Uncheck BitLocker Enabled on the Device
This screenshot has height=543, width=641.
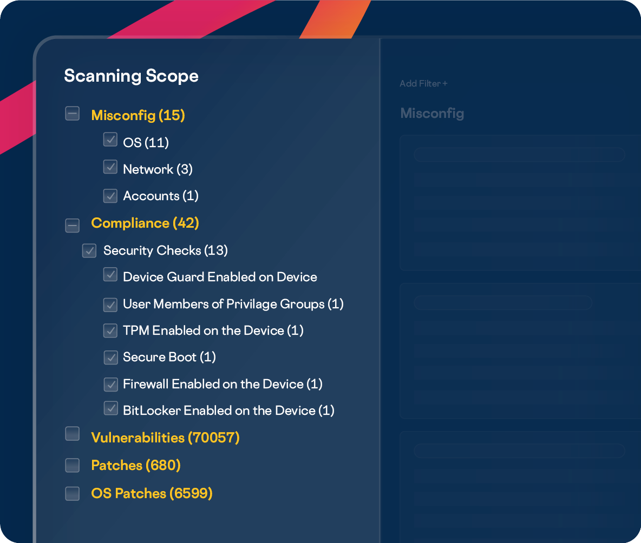(110, 408)
